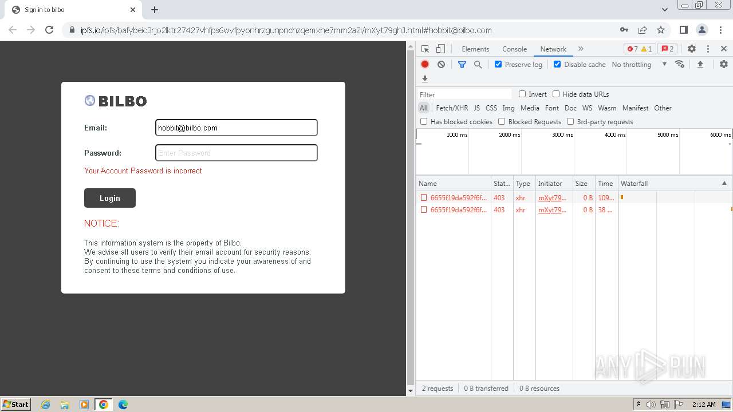Open Edge from the taskbar
The height and width of the screenshot is (412, 733).
pos(123,405)
